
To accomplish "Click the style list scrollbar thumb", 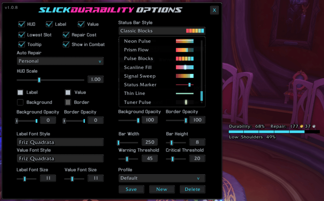I will coord(202,96).
